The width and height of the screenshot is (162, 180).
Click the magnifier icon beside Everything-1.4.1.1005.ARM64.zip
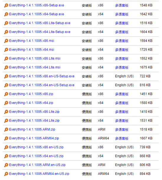pyautogui.click(x=6, y=138)
